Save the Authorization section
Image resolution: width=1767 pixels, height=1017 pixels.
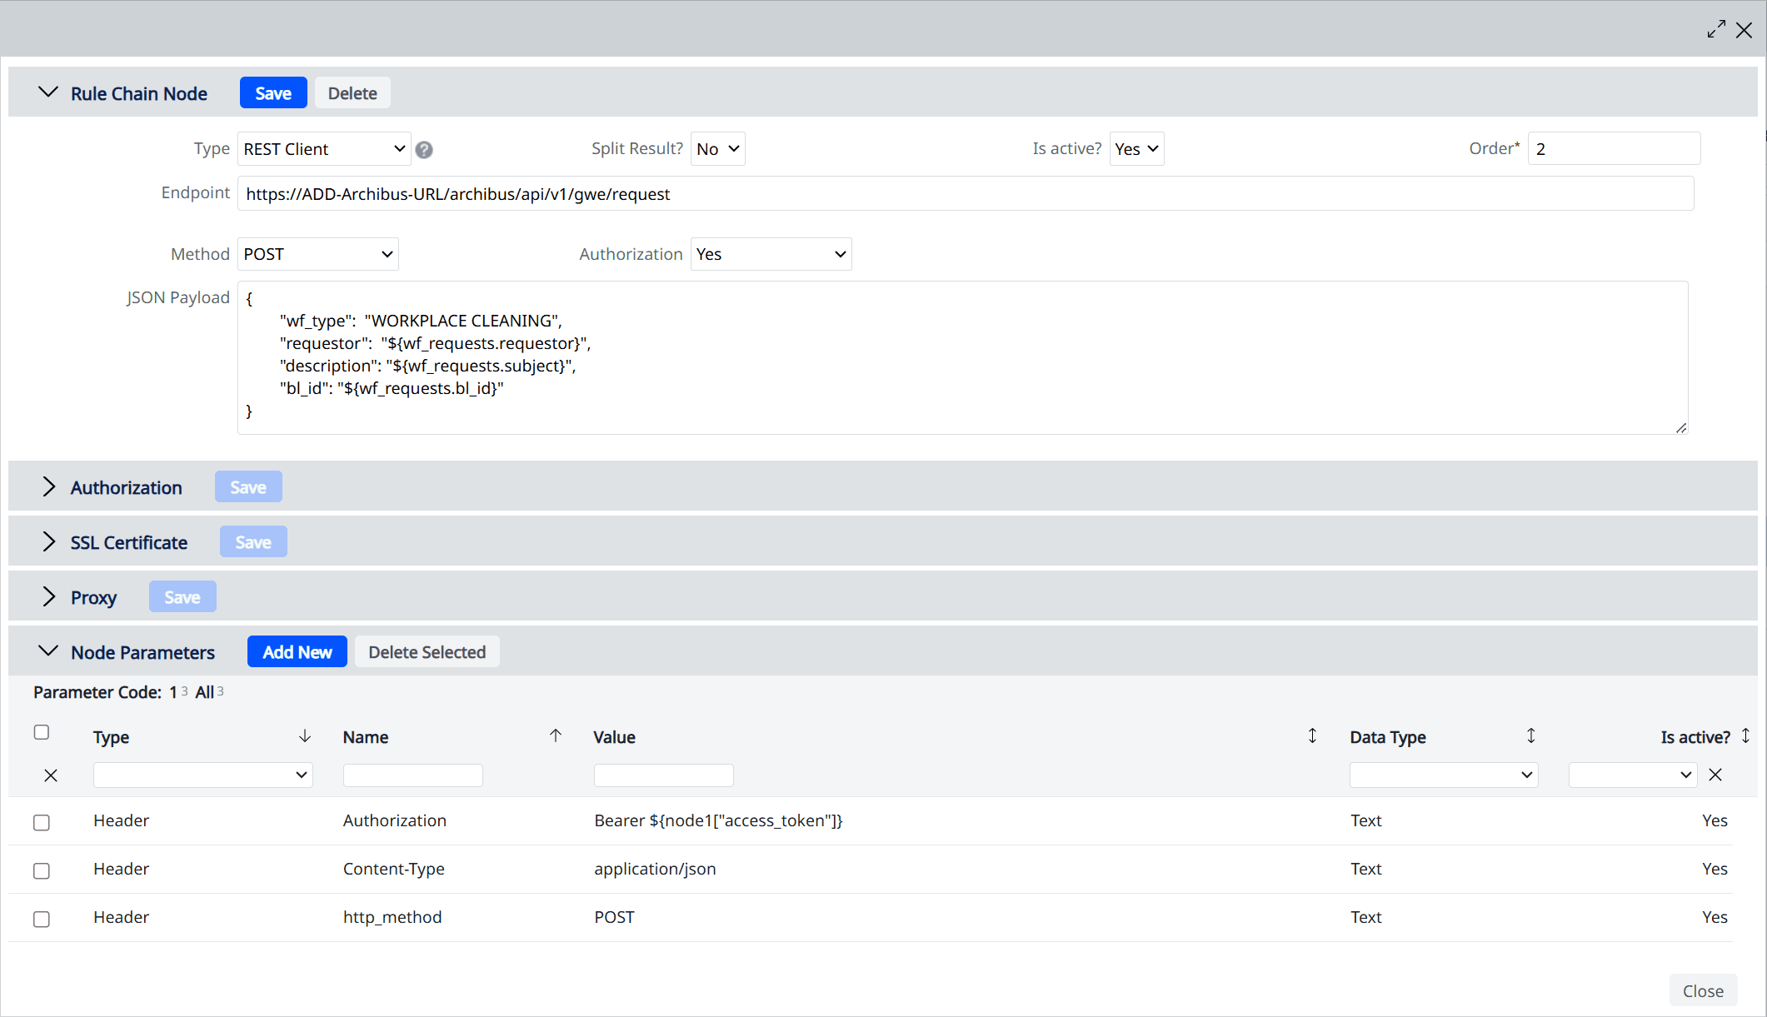[x=248, y=487]
